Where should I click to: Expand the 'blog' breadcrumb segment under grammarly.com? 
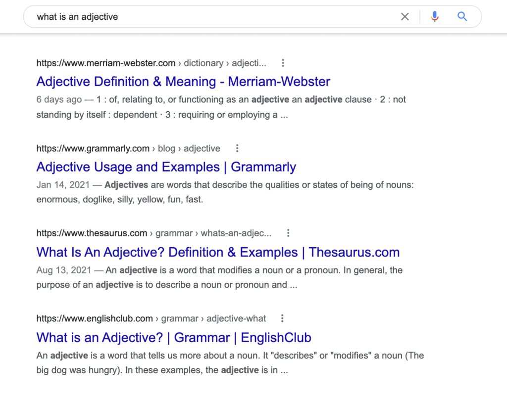tap(166, 148)
